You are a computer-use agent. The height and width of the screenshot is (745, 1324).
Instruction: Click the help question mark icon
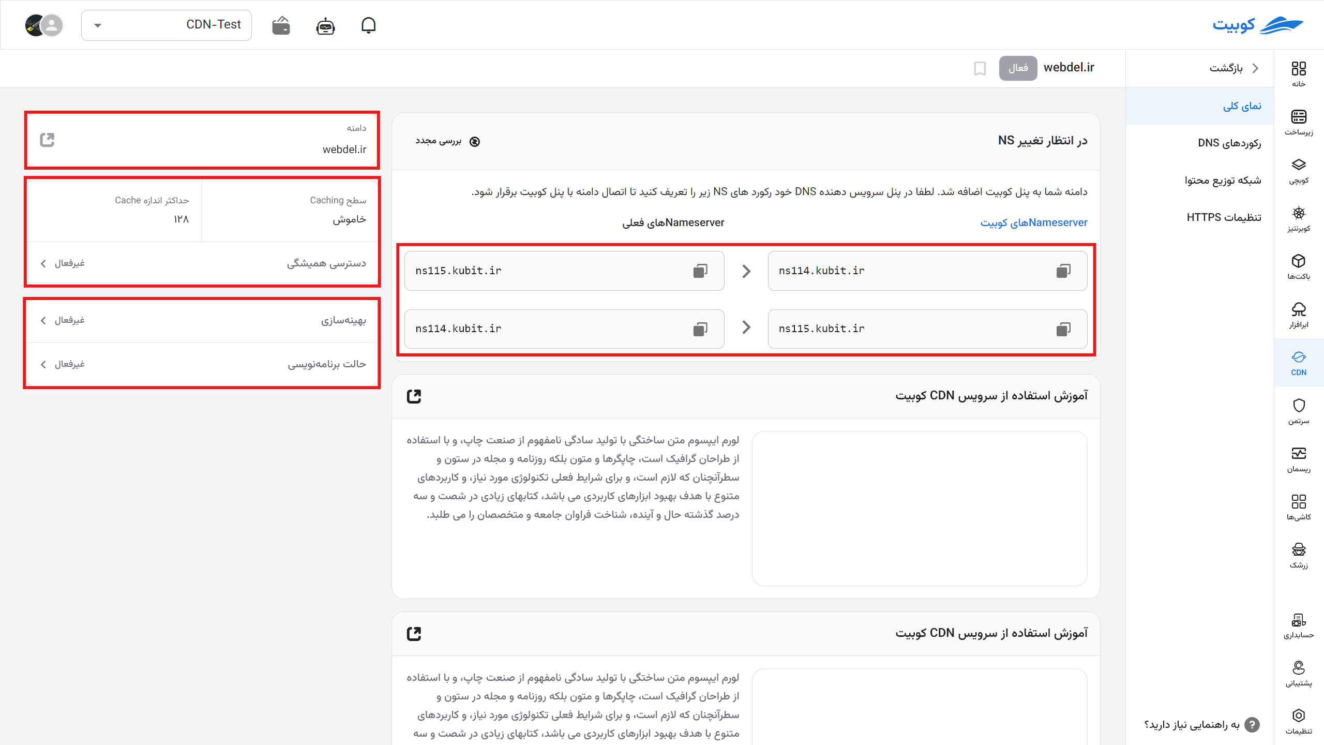(1252, 725)
